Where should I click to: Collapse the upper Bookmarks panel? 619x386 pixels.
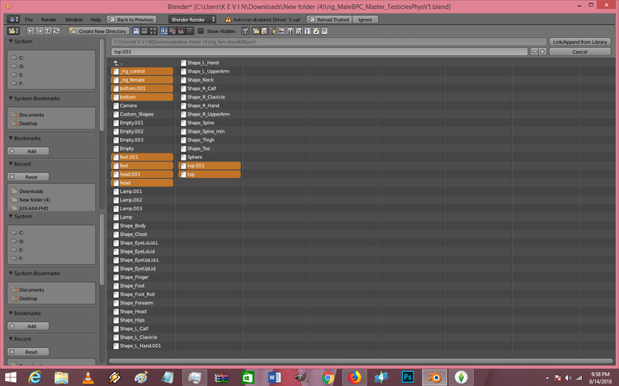click(x=11, y=138)
